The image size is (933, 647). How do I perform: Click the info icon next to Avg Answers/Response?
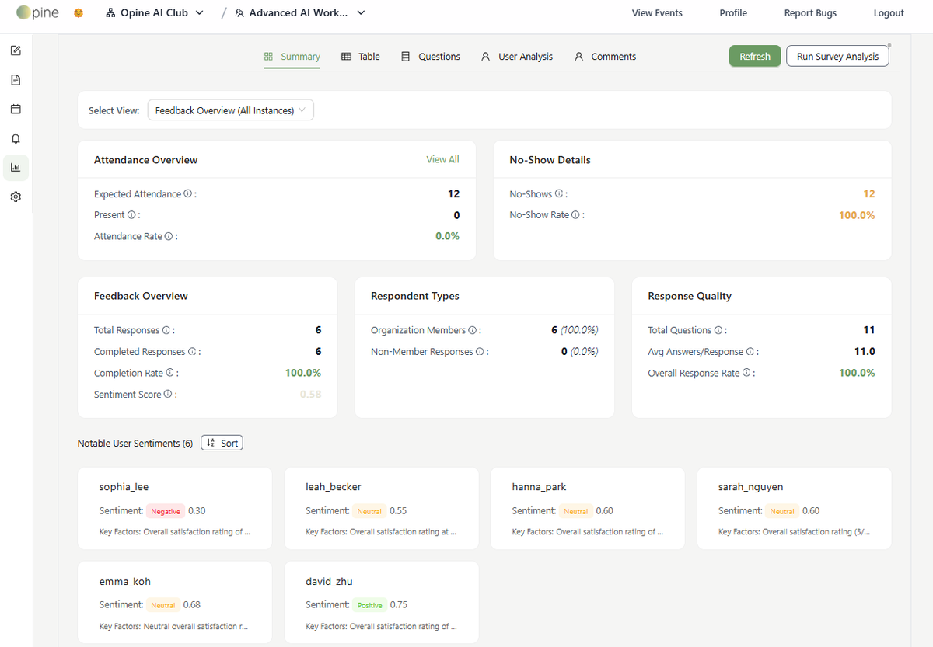click(750, 352)
